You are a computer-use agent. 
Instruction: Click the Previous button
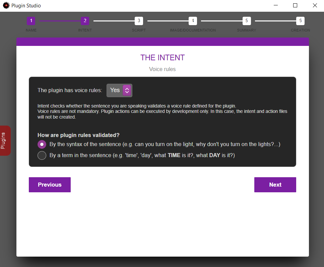pos(50,185)
